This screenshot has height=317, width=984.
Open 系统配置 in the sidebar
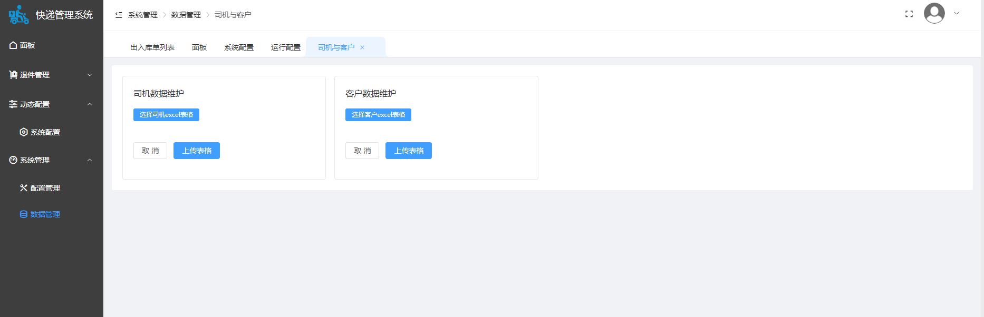click(x=45, y=132)
